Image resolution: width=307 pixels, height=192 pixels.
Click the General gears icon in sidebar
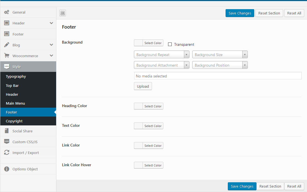click(7, 12)
